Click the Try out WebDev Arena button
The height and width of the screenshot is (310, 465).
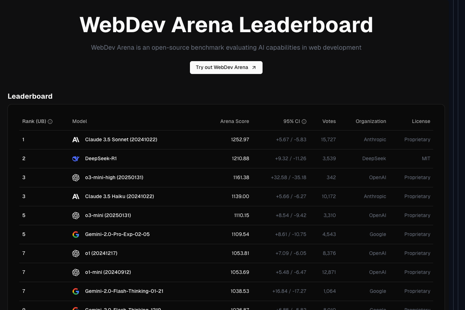click(x=226, y=68)
